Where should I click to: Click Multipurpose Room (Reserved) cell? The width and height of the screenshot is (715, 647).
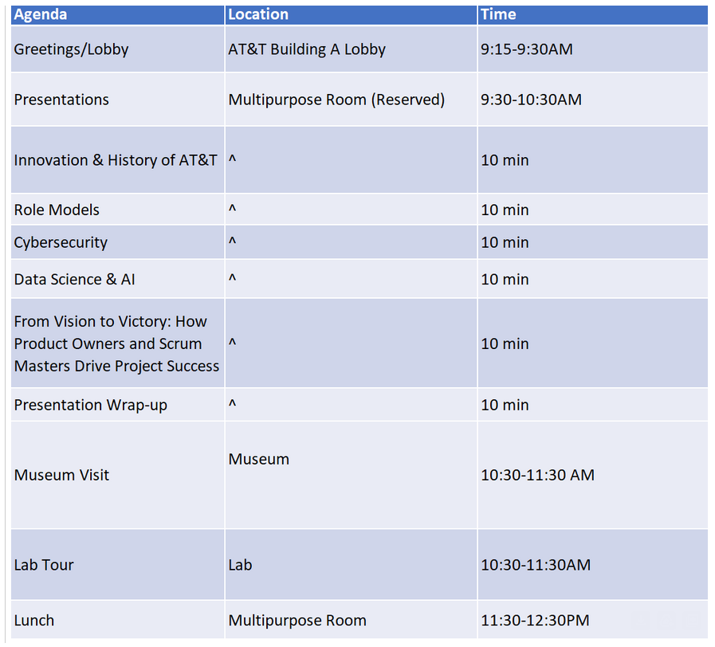[x=351, y=100]
